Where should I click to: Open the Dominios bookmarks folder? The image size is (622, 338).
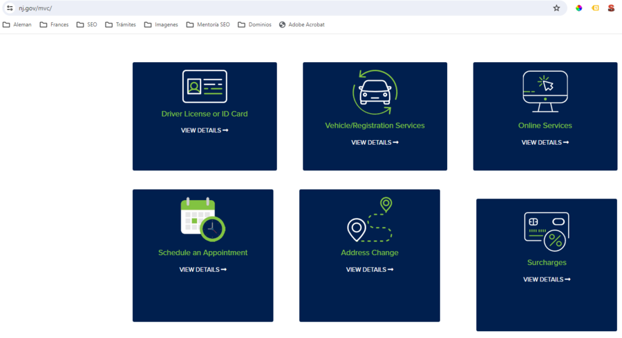254,25
